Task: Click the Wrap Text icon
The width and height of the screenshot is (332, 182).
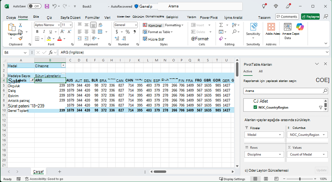Action: [100, 25]
